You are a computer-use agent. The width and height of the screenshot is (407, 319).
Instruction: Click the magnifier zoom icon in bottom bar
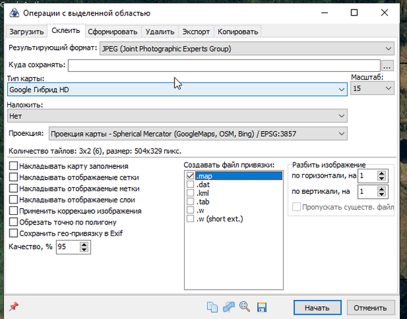(x=245, y=308)
